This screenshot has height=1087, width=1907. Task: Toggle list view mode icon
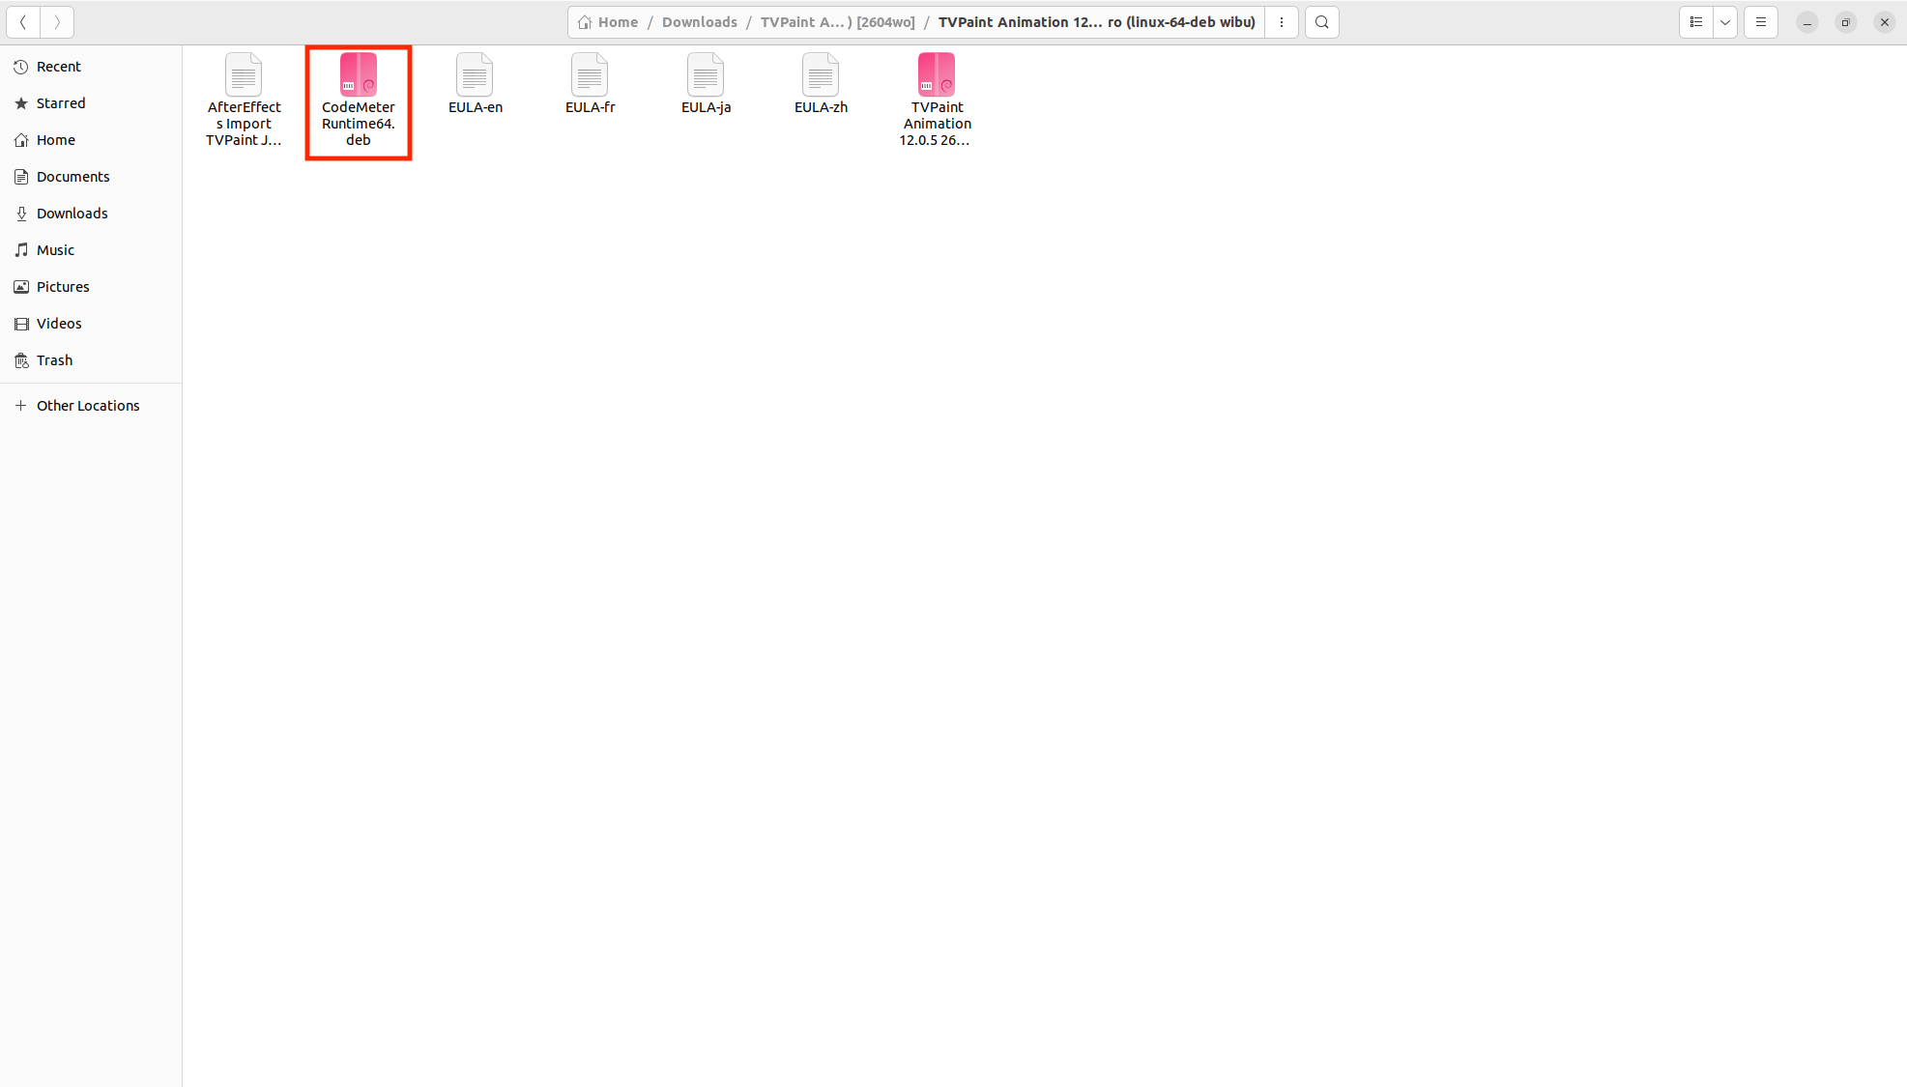click(1696, 22)
